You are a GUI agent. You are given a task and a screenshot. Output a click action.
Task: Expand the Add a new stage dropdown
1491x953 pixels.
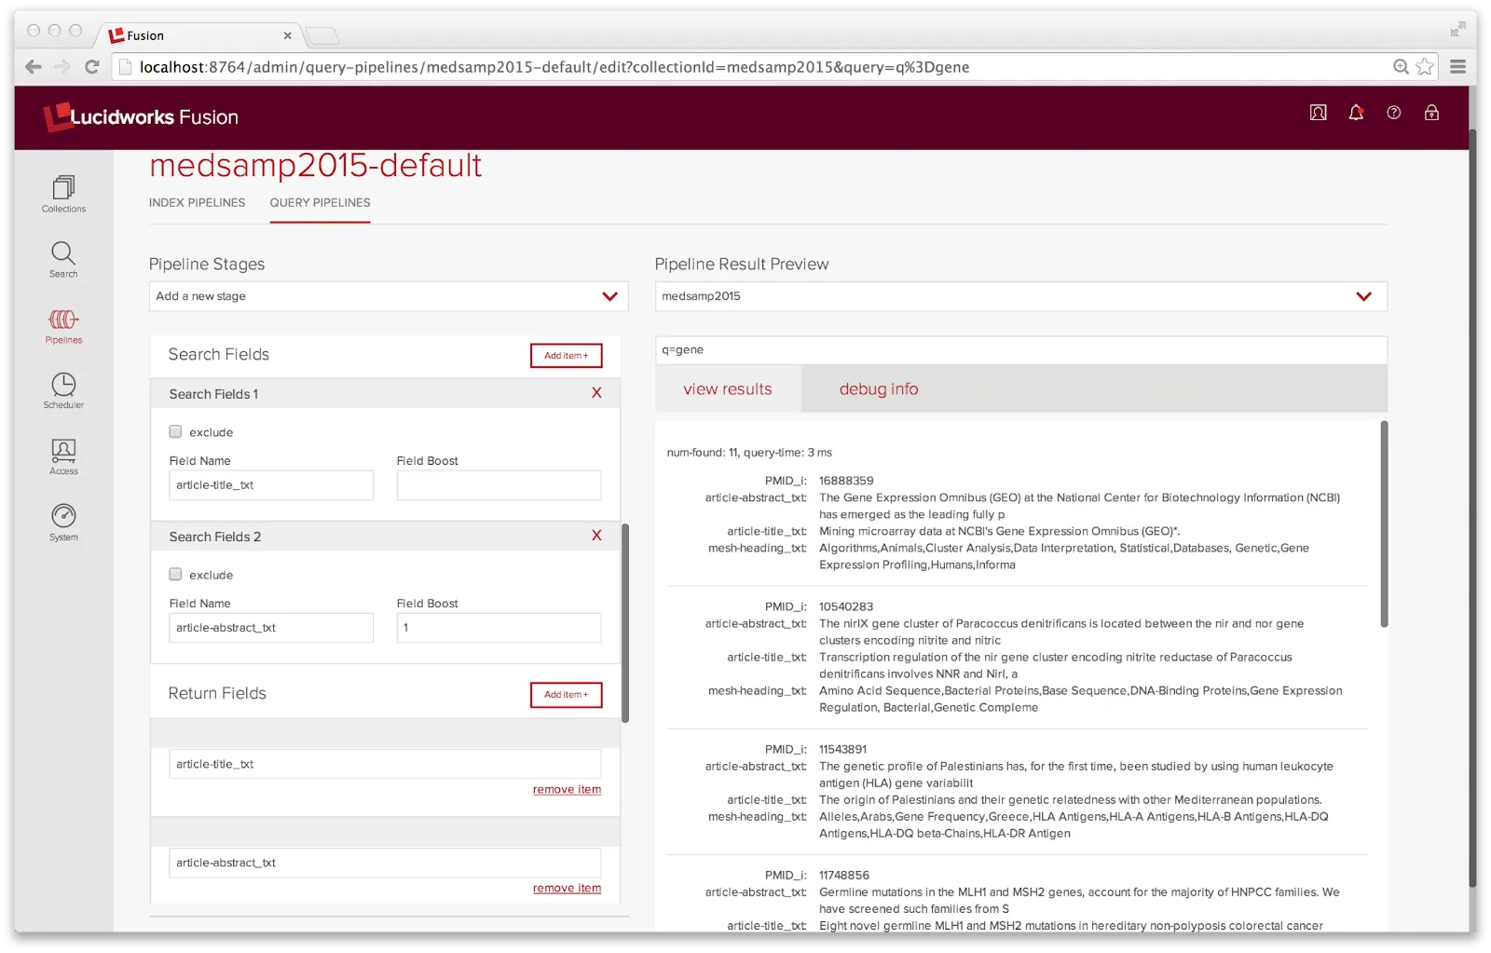point(389,296)
